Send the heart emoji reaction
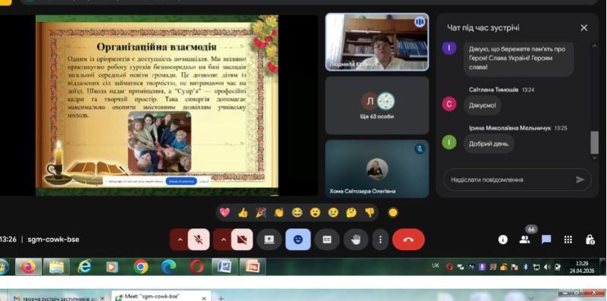The image size is (607, 301). (x=225, y=212)
